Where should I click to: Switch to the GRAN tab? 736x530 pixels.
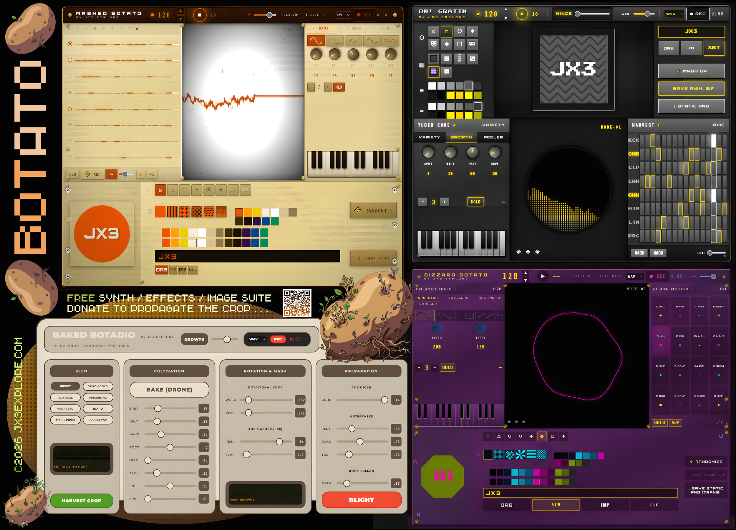point(353,29)
